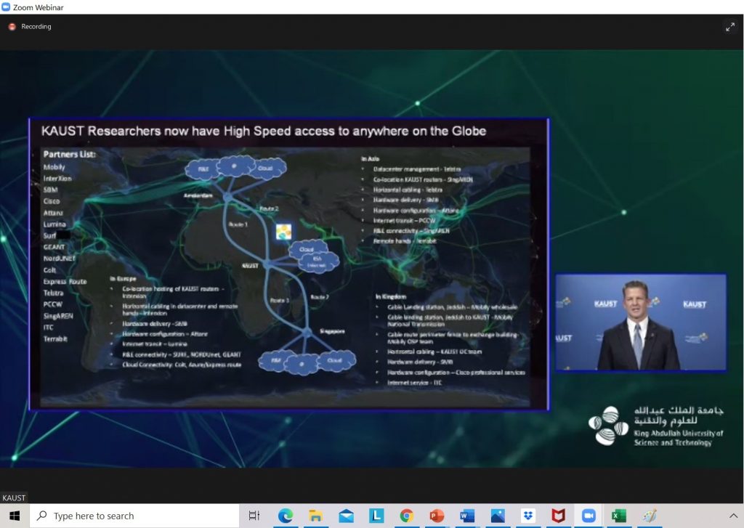
Task: Click the 'Route 1' label on the map
Action: pos(238,224)
